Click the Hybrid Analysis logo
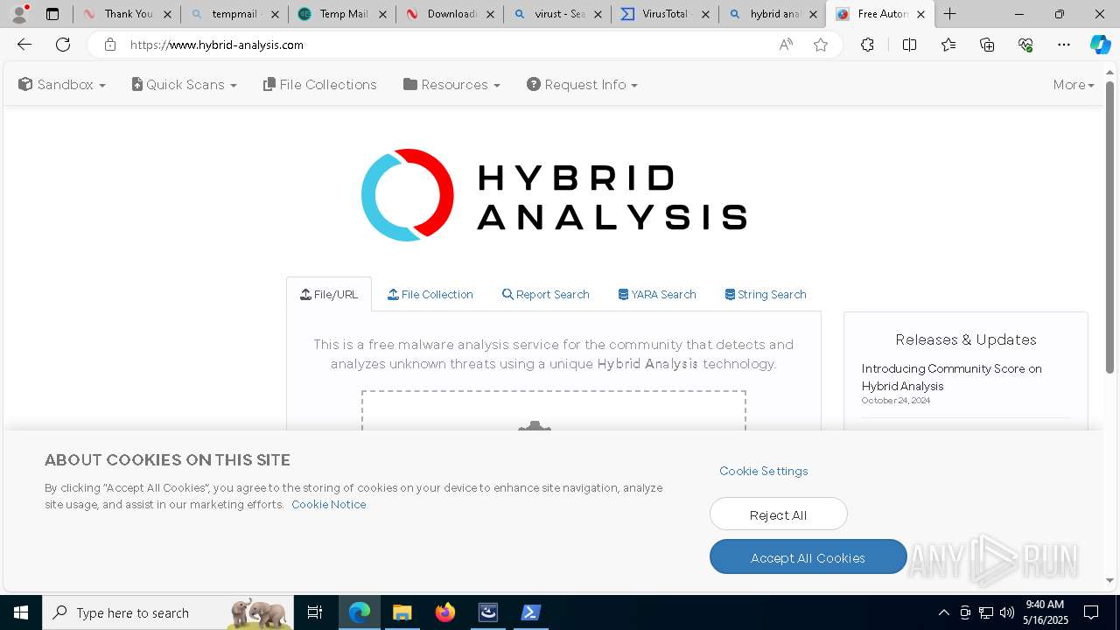 (554, 195)
